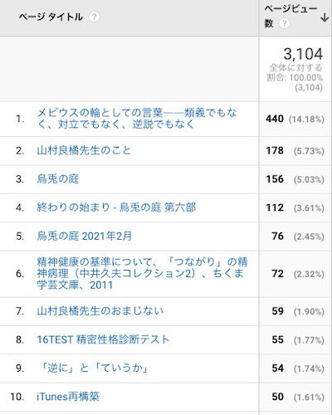332x415 pixels.
Task: Open 烏兎の庭 2021年2月 page link
Action: pyautogui.click(x=85, y=236)
